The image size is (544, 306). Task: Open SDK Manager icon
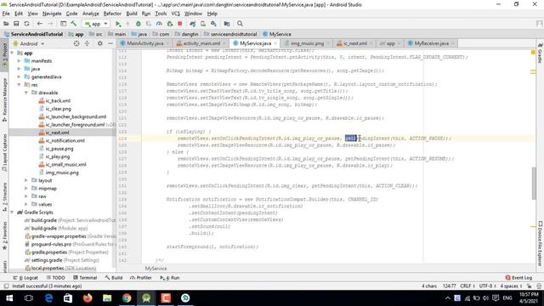pyautogui.click(x=213, y=24)
